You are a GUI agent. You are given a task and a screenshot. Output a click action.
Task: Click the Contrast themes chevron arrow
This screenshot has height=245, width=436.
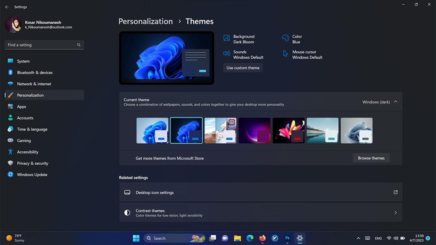point(395,213)
